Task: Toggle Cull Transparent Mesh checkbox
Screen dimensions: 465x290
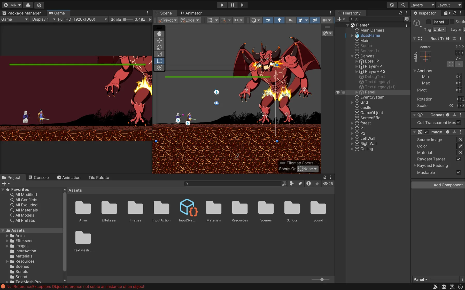Action: pyautogui.click(x=459, y=123)
